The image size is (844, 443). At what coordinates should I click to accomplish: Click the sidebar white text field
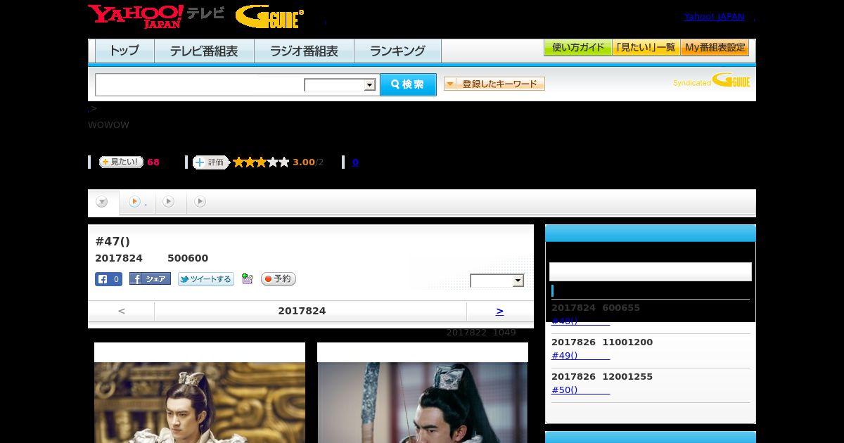(x=651, y=272)
